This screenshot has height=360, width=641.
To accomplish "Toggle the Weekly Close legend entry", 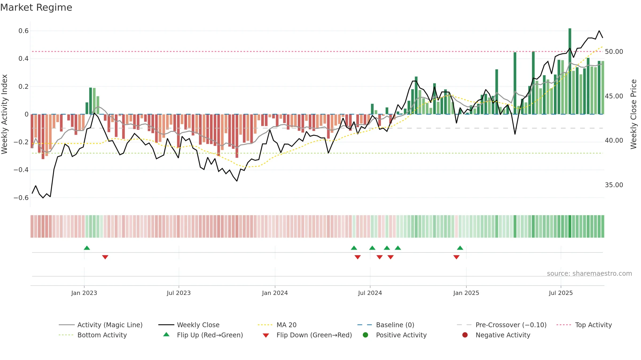I will 189,325.
